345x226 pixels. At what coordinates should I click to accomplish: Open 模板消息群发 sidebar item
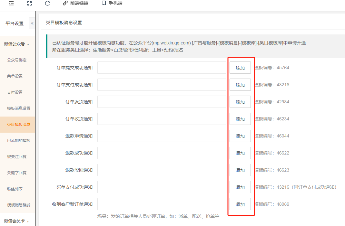click(x=19, y=205)
